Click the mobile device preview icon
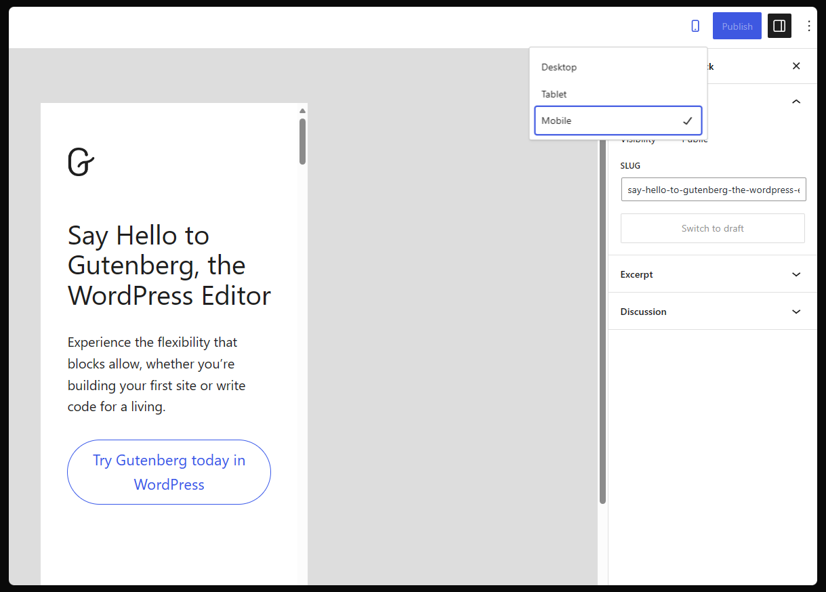Image resolution: width=826 pixels, height=592 pixels. tap(695, 25)
